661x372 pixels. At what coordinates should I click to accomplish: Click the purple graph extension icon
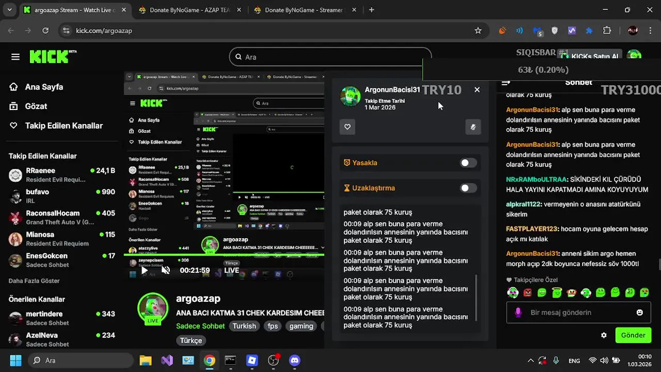572,30
